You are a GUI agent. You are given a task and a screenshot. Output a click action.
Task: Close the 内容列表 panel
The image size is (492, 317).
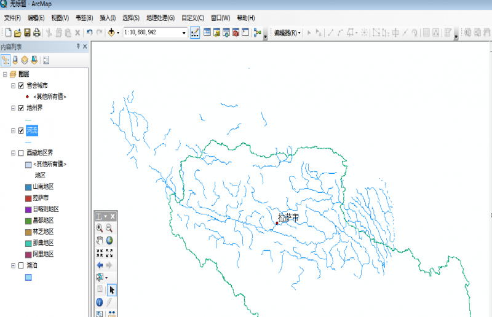85,47
